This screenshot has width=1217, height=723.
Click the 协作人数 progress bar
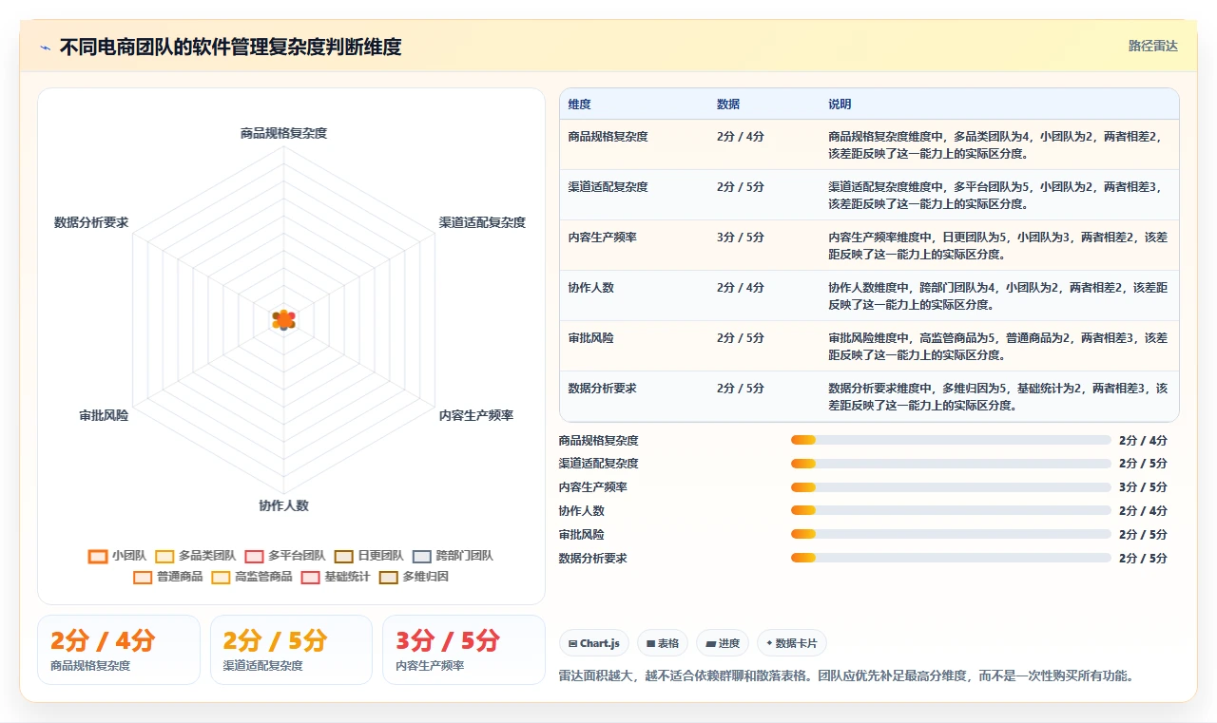(x=951, y=511)
